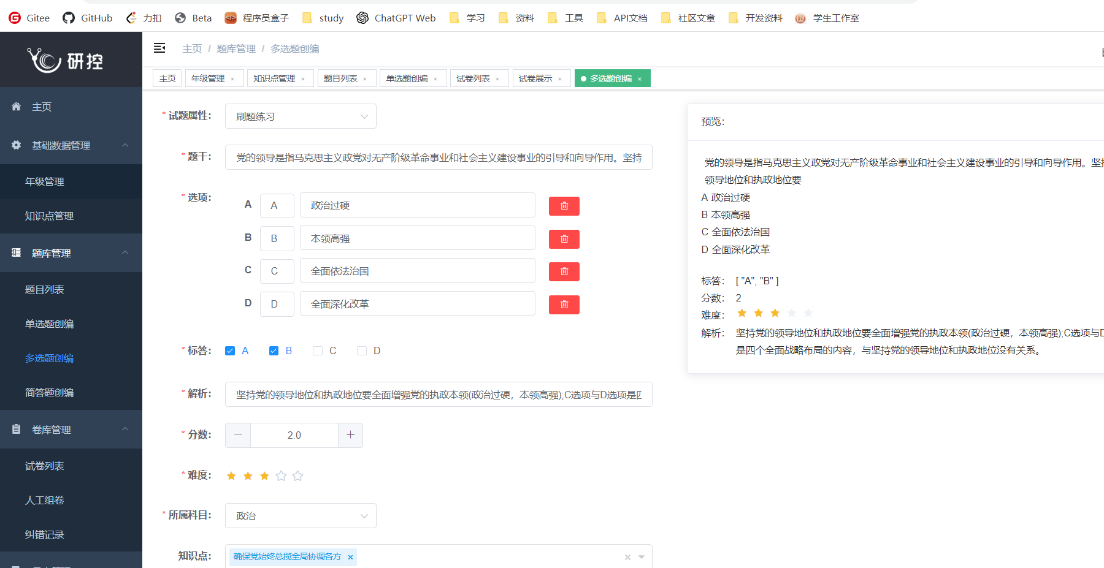Decrease the 分数 value with minus
Viewport: 1104px width, 568px height.
tap(238, 435)
